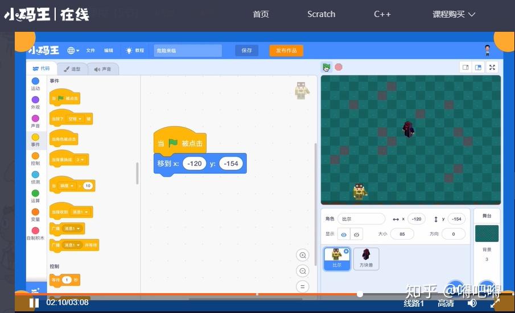Expand the 课程购买 navigation dropdown

[454, 14]
